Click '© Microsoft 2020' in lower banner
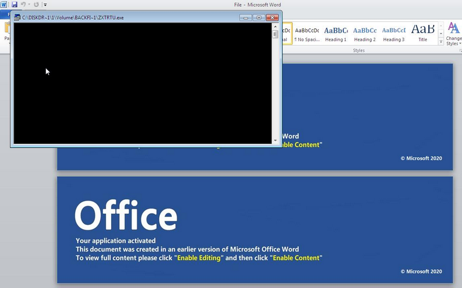This screenshot has height=288, width=462. coord(421,272)
